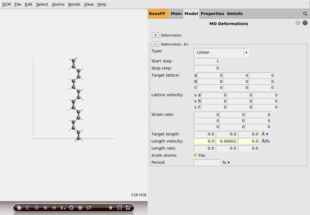Click the Stop step input field
Image resolution: width=310 pixels, height=215 pixels.
(x=207, y=68)
